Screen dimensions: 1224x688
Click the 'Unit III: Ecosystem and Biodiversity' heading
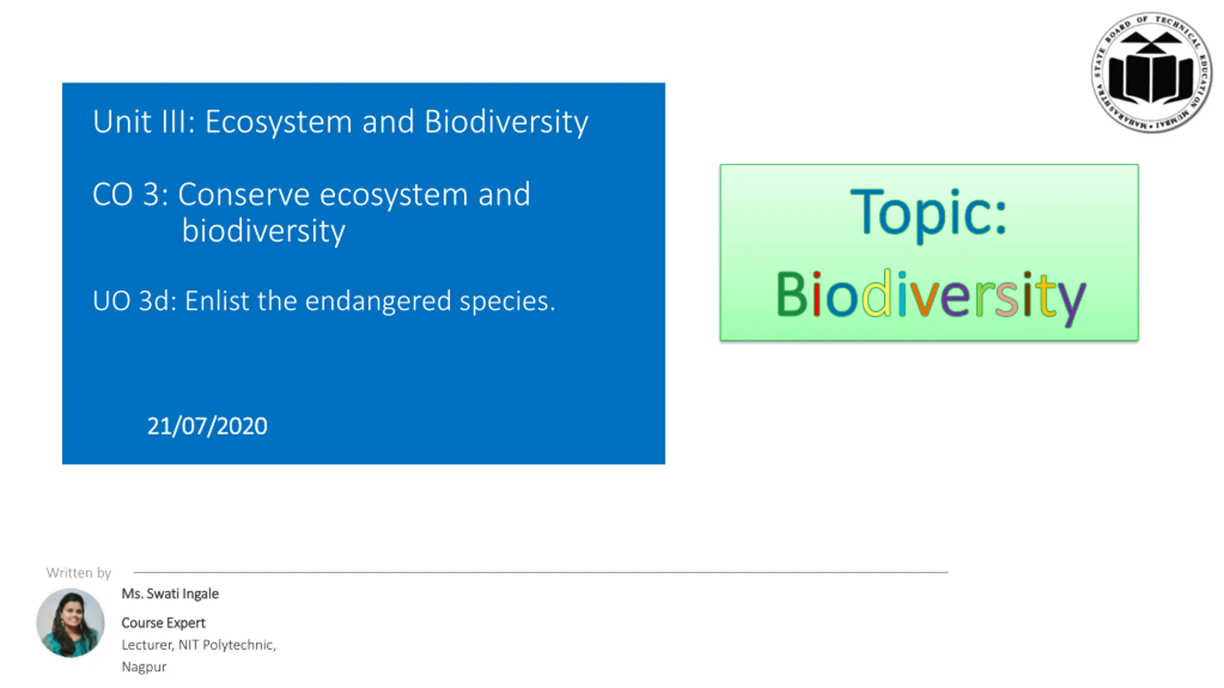(340, 122)
